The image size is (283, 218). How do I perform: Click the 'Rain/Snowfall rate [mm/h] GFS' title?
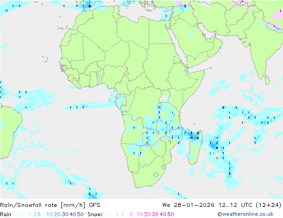pos(50,205)
